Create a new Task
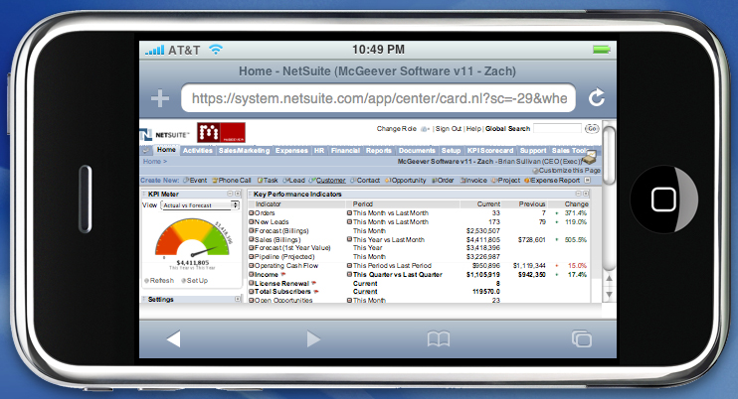Screen dimensions: 738x399 click(x=268, y=181)
